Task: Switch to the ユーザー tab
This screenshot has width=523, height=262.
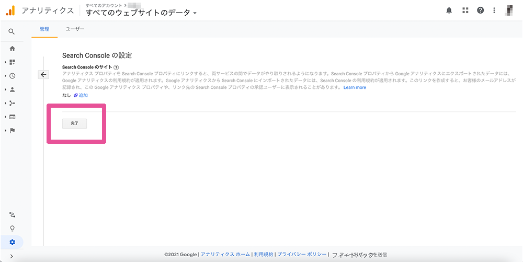Action: [75, 29]
